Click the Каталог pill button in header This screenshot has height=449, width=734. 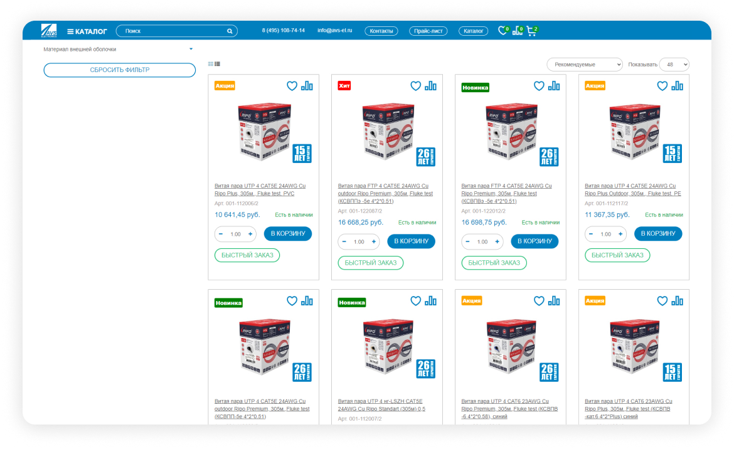point(473,31)
